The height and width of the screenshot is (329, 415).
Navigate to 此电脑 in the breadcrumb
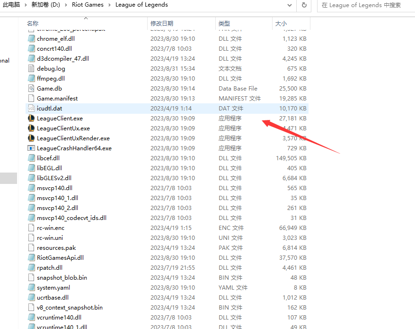(12, 5)
